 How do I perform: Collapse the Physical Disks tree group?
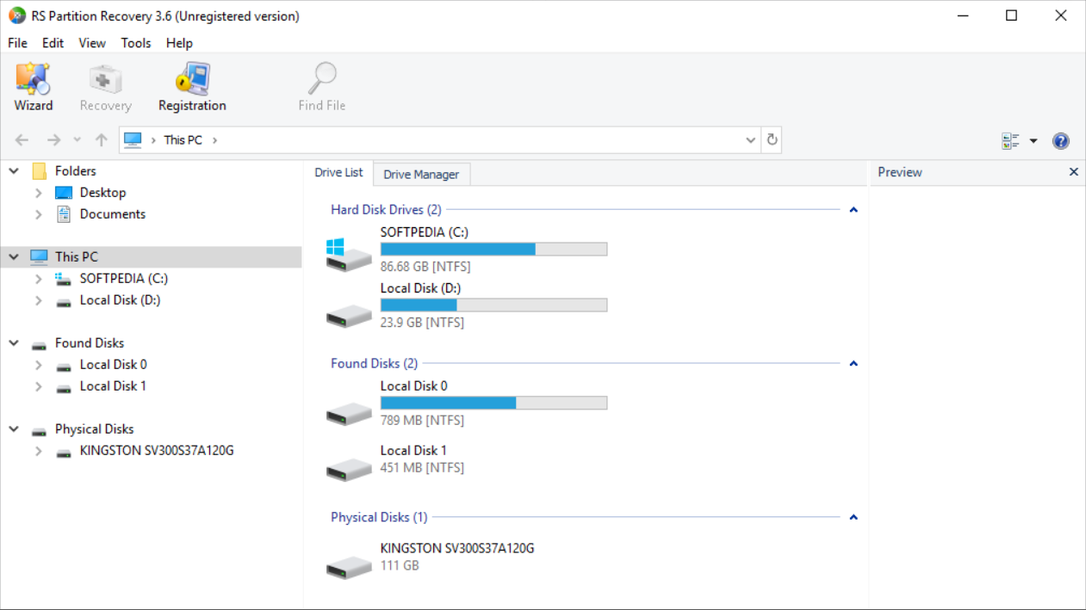point(14,428)
